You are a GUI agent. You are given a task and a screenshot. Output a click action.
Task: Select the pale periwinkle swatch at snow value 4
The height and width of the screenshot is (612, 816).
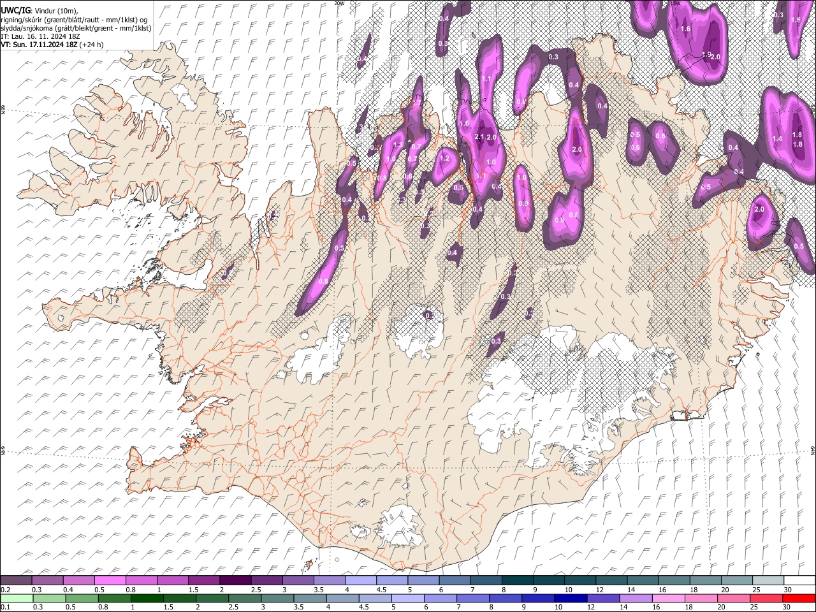pos(361,580)
